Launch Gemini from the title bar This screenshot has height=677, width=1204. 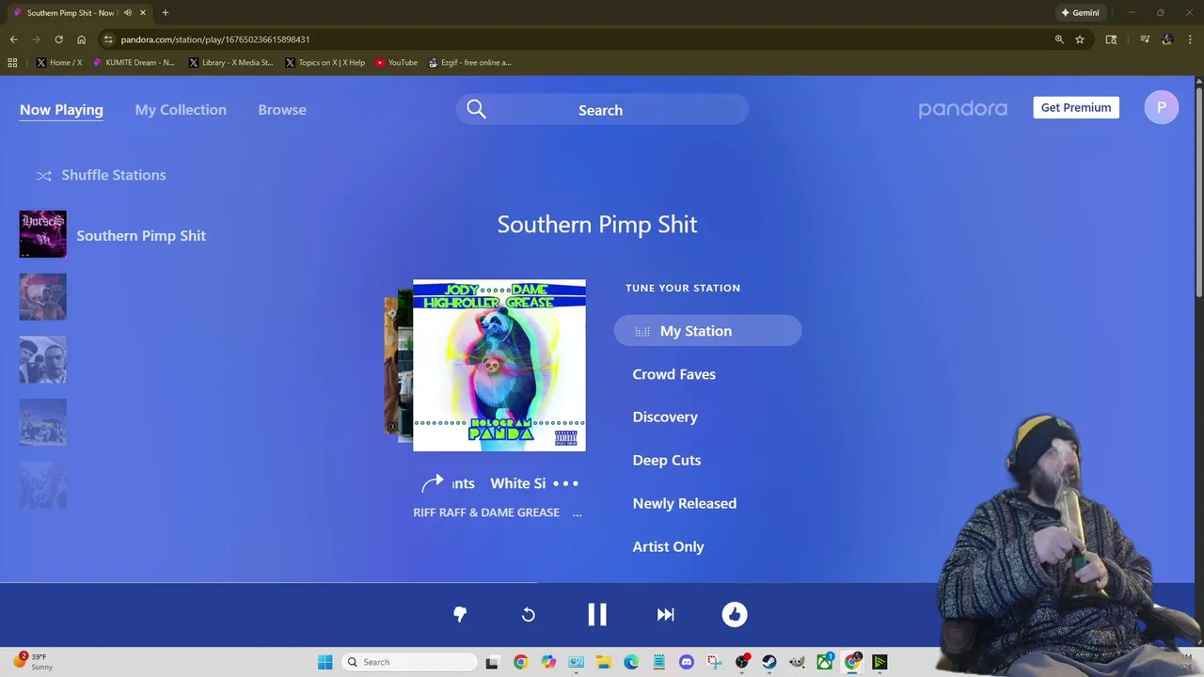(x=1080, y=12)
